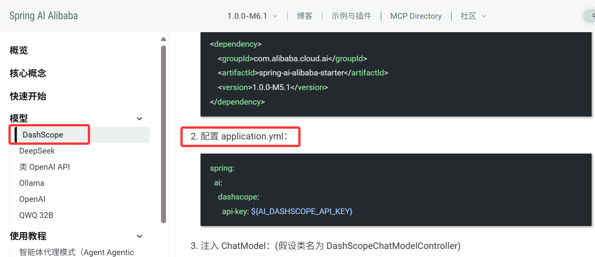Click the version 1.0.0-M5.1 text
Screen dimensions: 595x257
(273, 87)
